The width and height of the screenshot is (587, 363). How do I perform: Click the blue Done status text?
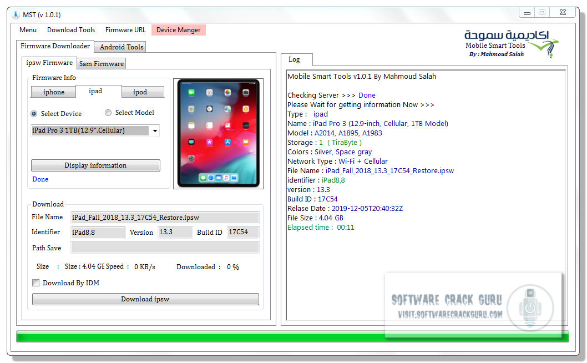41,179
